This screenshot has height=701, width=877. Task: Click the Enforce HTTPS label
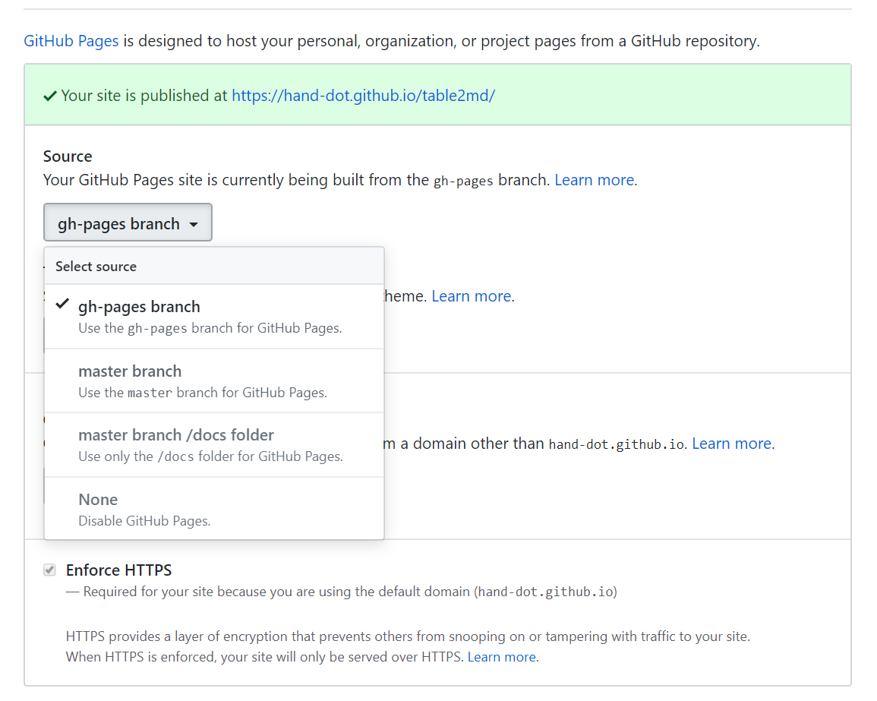[118, 570]
